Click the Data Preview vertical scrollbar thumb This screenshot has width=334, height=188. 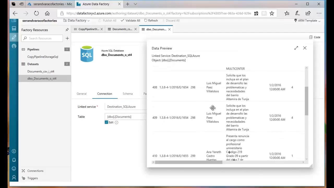[x=307, y=101]
